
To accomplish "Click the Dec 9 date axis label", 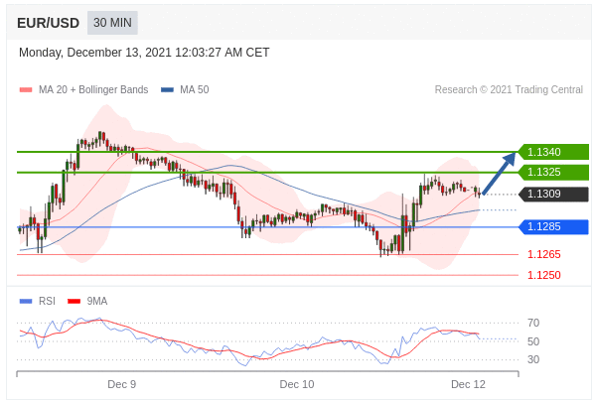I will [121, 384].
